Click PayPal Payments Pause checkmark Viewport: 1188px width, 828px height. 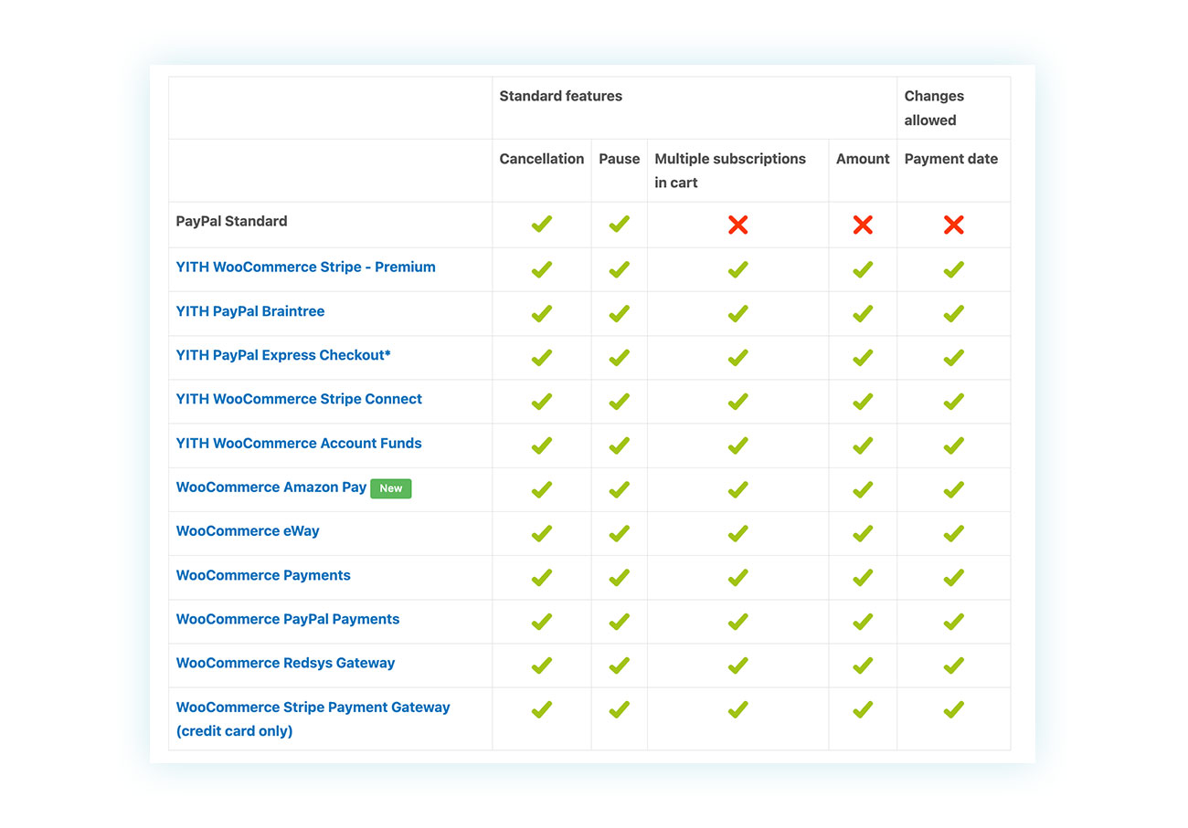pyautogui.click(x=620, y=621)
